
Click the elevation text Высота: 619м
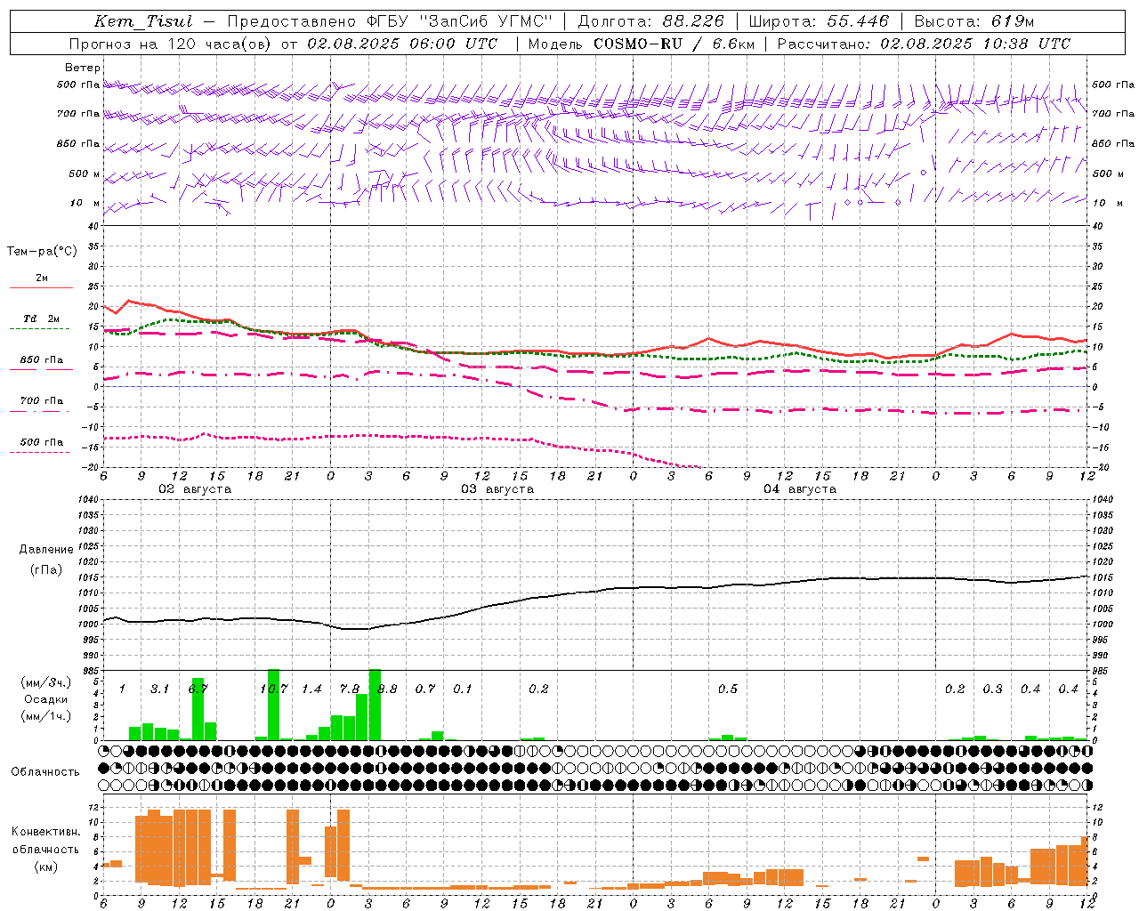(x=973, y=21)
